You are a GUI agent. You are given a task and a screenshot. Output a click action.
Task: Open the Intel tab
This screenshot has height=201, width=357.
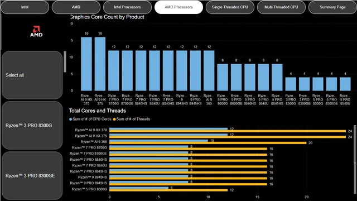point(25,7)
